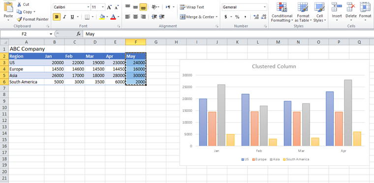Apply yellow fill color with the paint bucket
Viewport: 374px width, 183px height.
102,17
